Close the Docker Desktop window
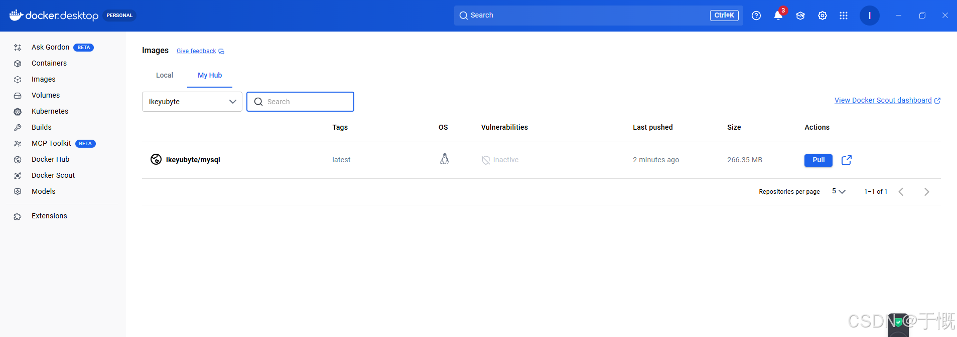This screenshot has height=337, width=957. tap(945, 16)
